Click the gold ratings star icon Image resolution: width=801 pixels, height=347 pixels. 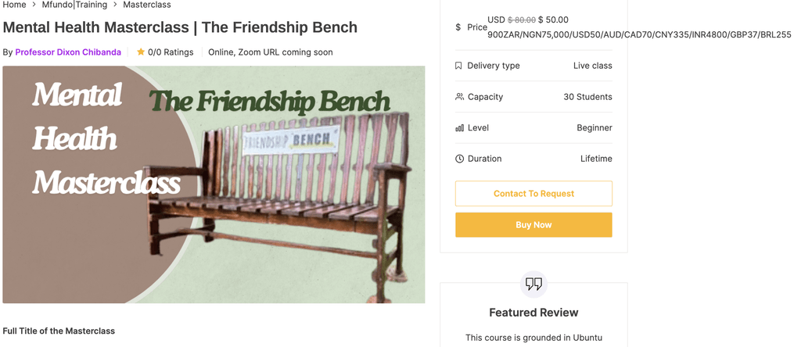pyautogui.click(x=141, y=52)
